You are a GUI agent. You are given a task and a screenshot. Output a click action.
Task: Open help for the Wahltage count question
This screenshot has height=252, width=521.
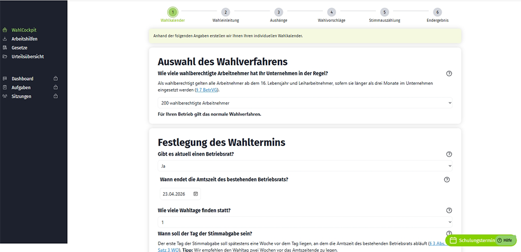click(x=449, y=210)
